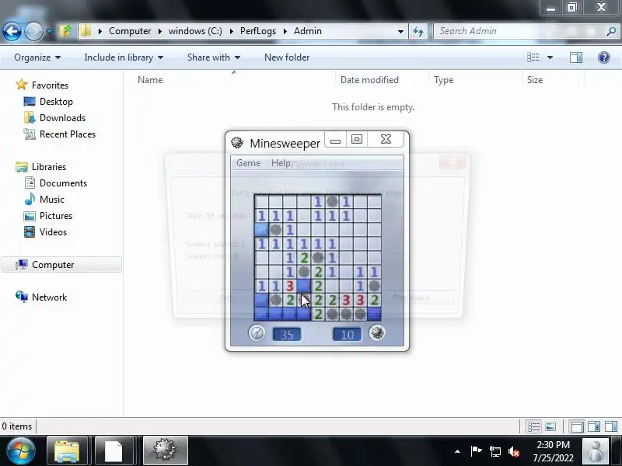Click the details view icon in status bar
622x466 pixels.
[x=533, y=426]
